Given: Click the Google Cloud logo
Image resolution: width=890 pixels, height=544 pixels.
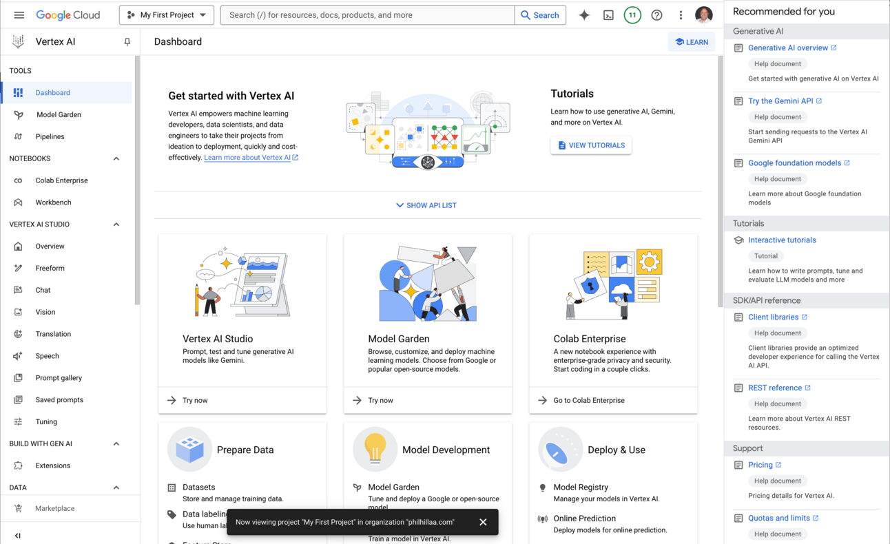Looking at the screenshot, I should 68,15.
